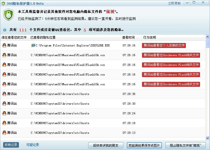Switch to the 可疑记录 tab
Screen dimensions: 210x150
click(x=33, y=145)
